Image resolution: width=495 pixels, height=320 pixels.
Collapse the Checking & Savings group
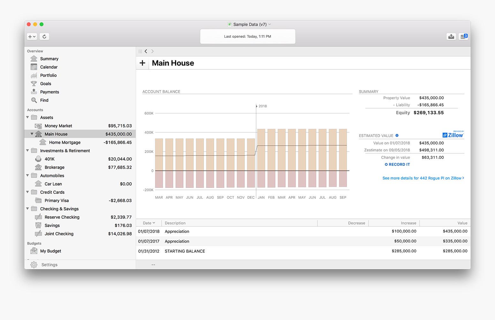pos(27,209)
